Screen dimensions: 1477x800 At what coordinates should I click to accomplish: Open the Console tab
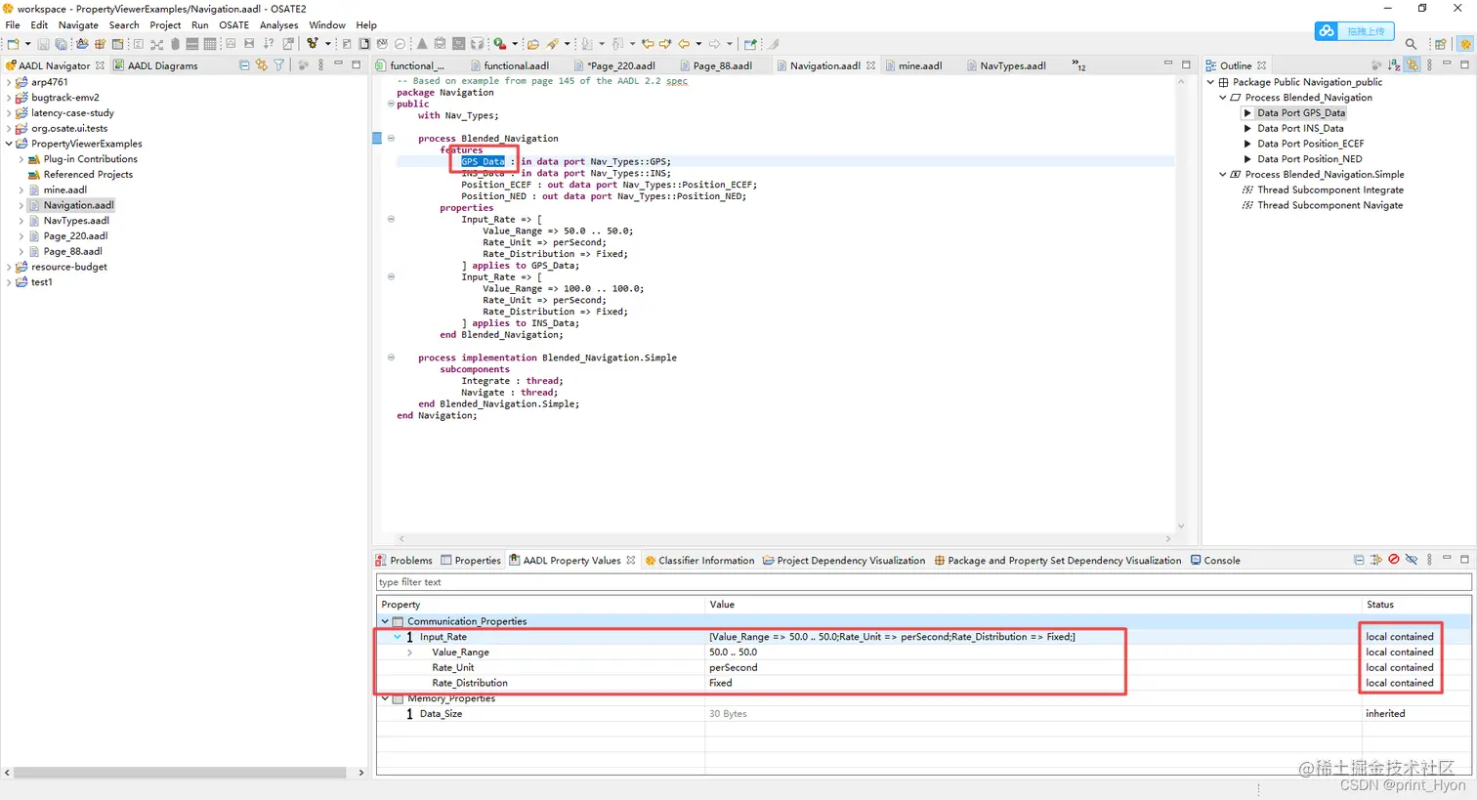1215,561
